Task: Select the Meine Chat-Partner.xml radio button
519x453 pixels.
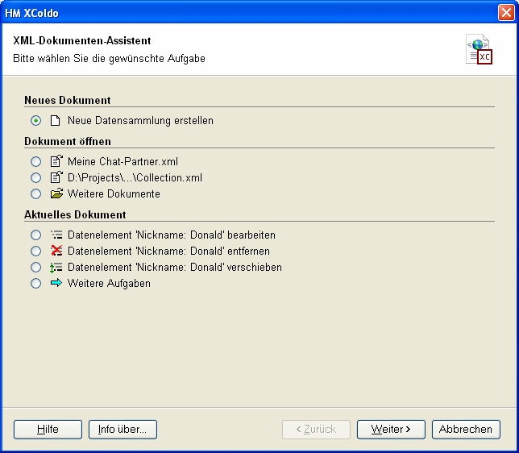Action: pos(35,161)
